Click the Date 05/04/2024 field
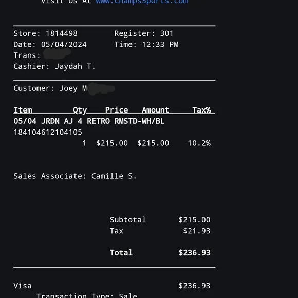 click(50, 45)
